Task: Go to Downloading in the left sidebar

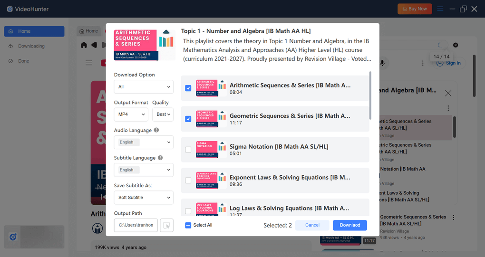Action: pos(31,46)
